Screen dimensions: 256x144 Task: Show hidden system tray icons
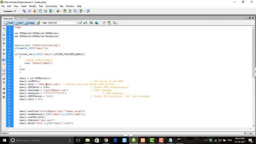(206, 140)
